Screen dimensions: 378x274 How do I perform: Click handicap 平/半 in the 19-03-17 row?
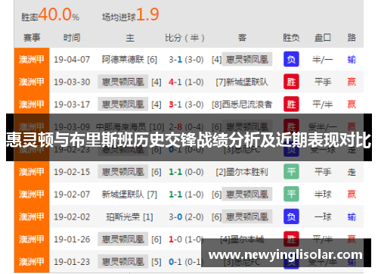coord(323,104)
